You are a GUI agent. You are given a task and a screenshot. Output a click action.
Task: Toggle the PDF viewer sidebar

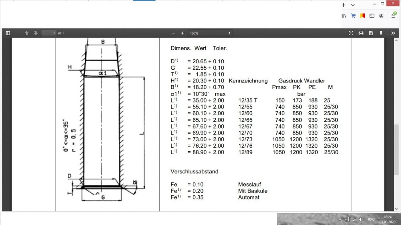click(x=8, y=33)
